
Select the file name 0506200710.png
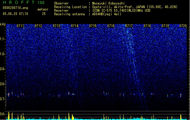pos(15,8)
